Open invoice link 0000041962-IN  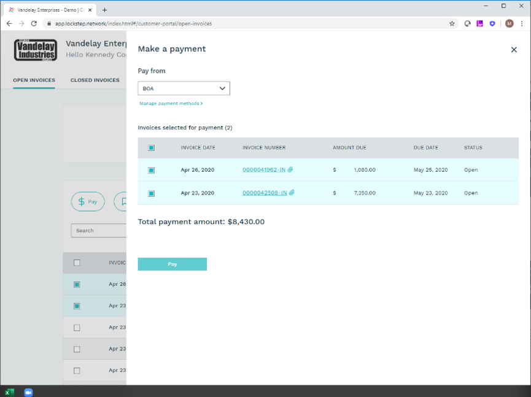click(x=264, y=169)
